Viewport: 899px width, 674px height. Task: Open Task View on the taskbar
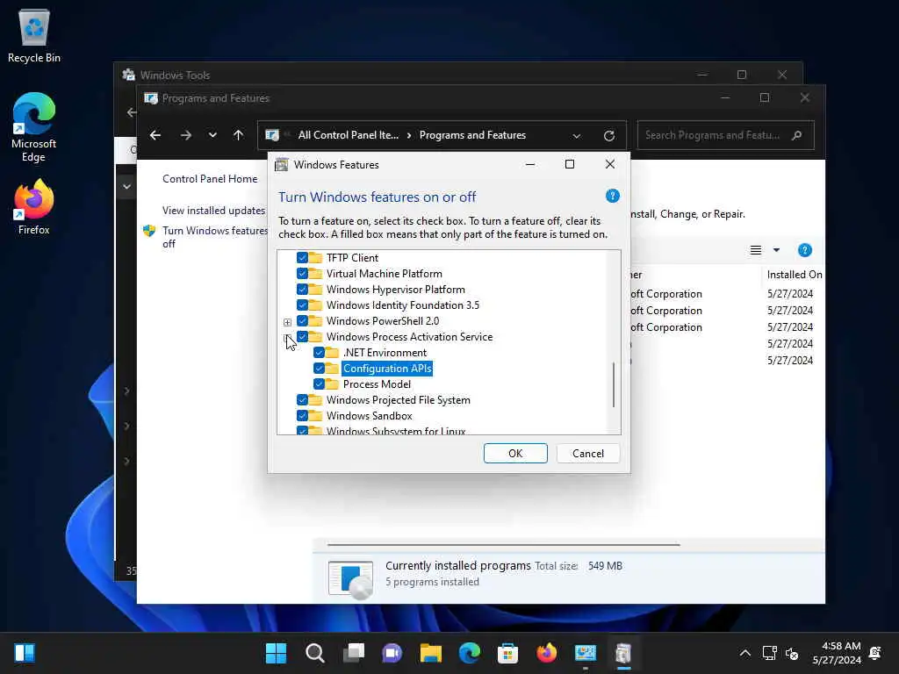point(354,653)
